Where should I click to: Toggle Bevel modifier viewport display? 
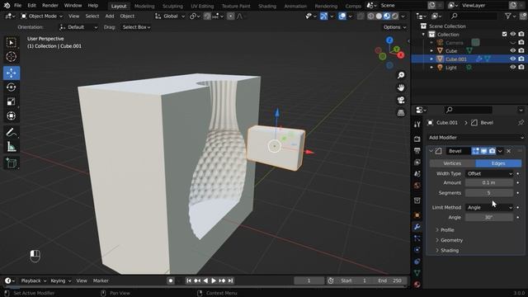point(483,151)
